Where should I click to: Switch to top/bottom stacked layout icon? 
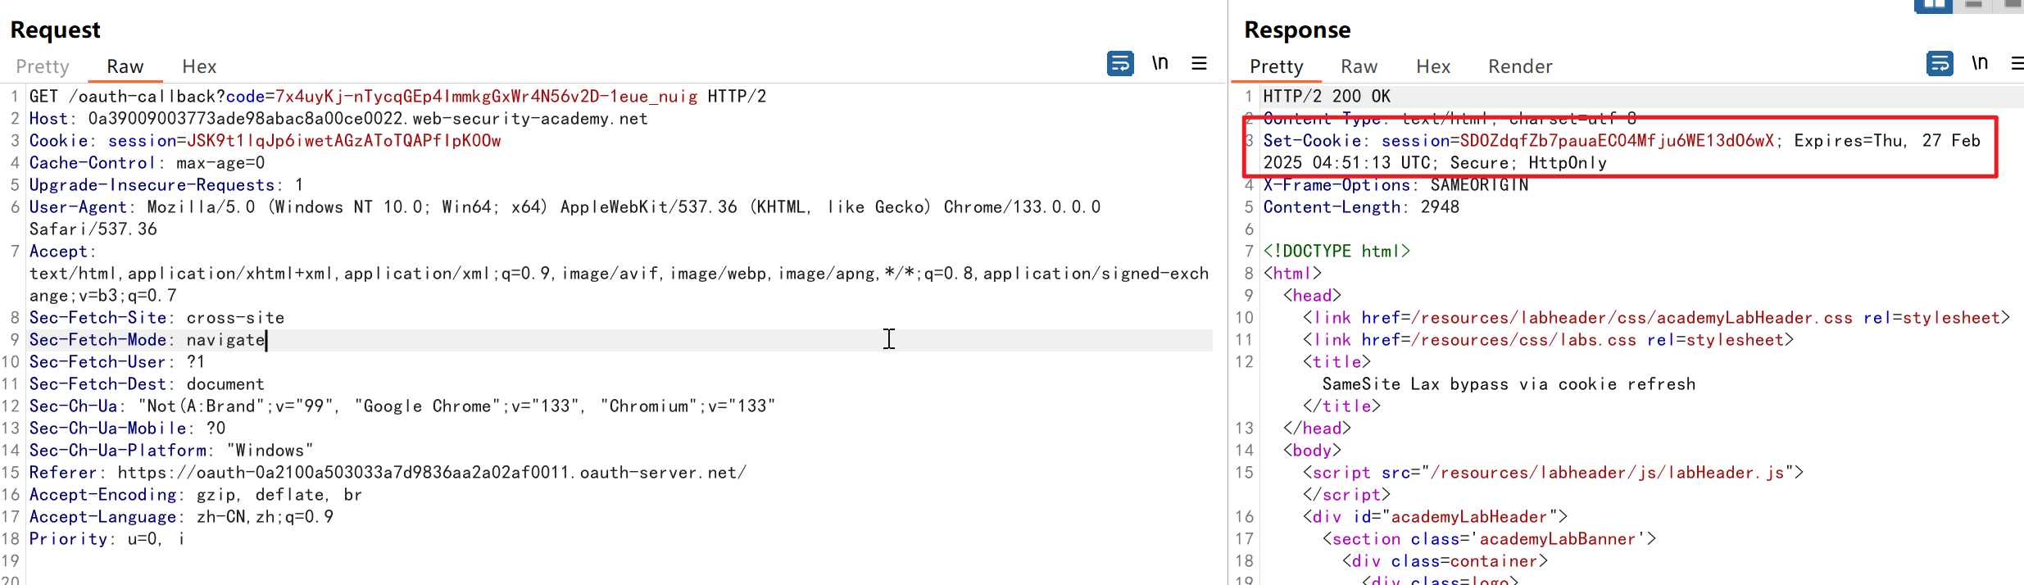click(1974, 5)
